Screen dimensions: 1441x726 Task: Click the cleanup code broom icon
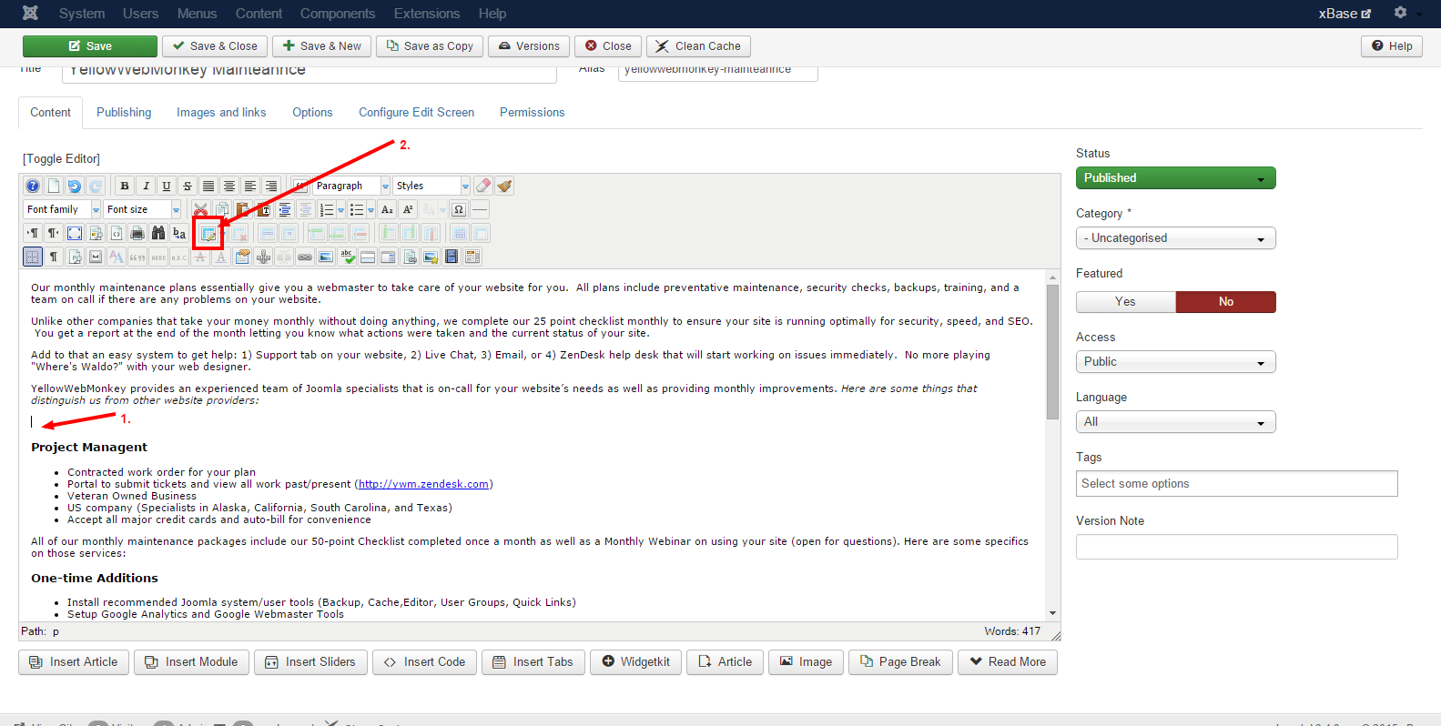[504, 186]
